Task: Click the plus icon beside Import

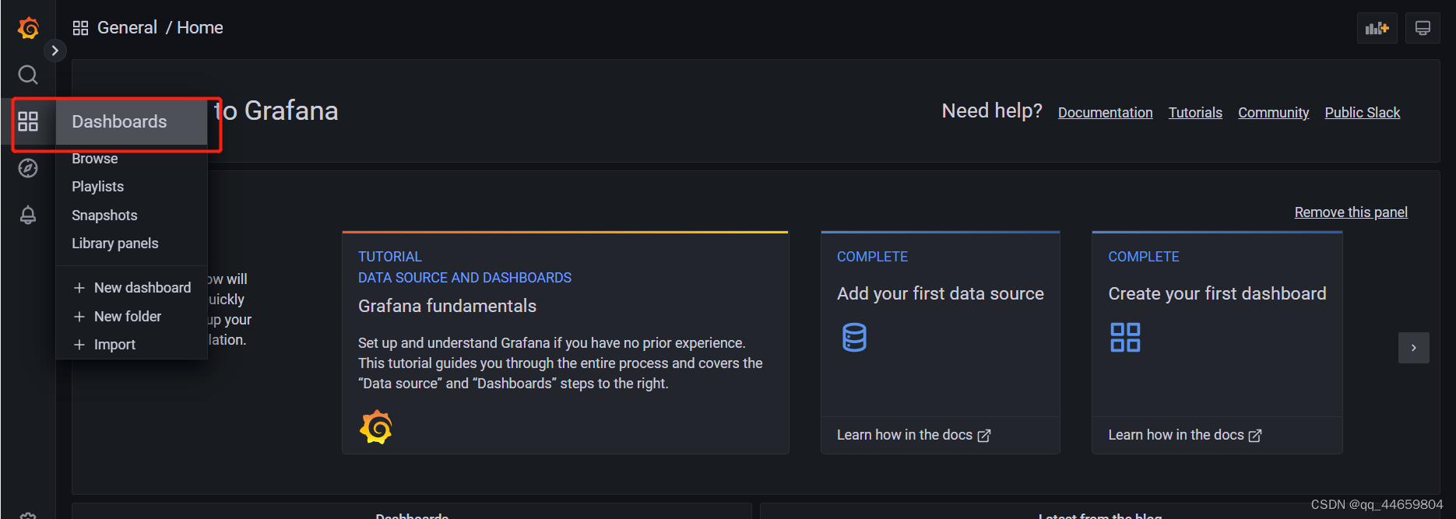Action: [79, 345]
